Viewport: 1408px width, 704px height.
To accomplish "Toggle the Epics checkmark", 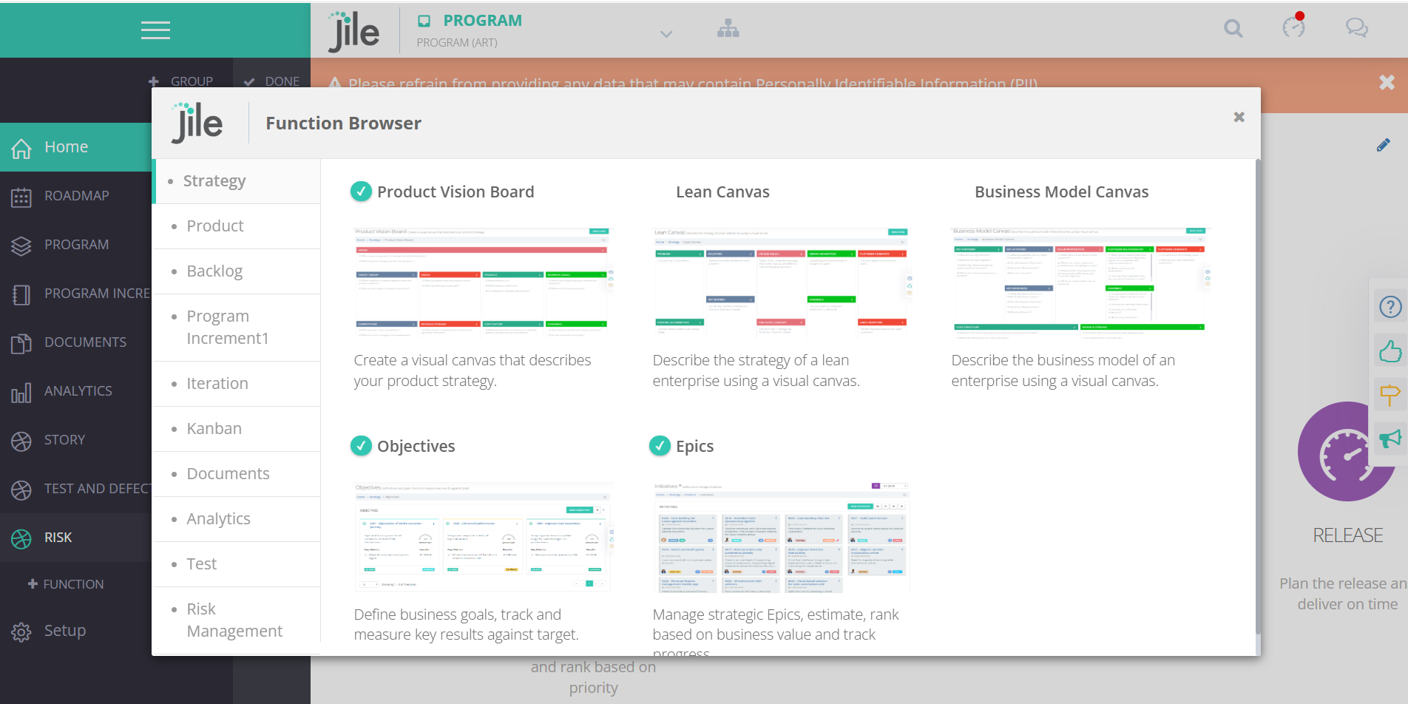I will point(660,446).
